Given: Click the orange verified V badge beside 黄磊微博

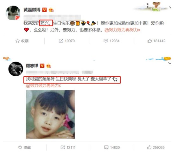Looking at the screenshot, I should [x=44, y=10].
